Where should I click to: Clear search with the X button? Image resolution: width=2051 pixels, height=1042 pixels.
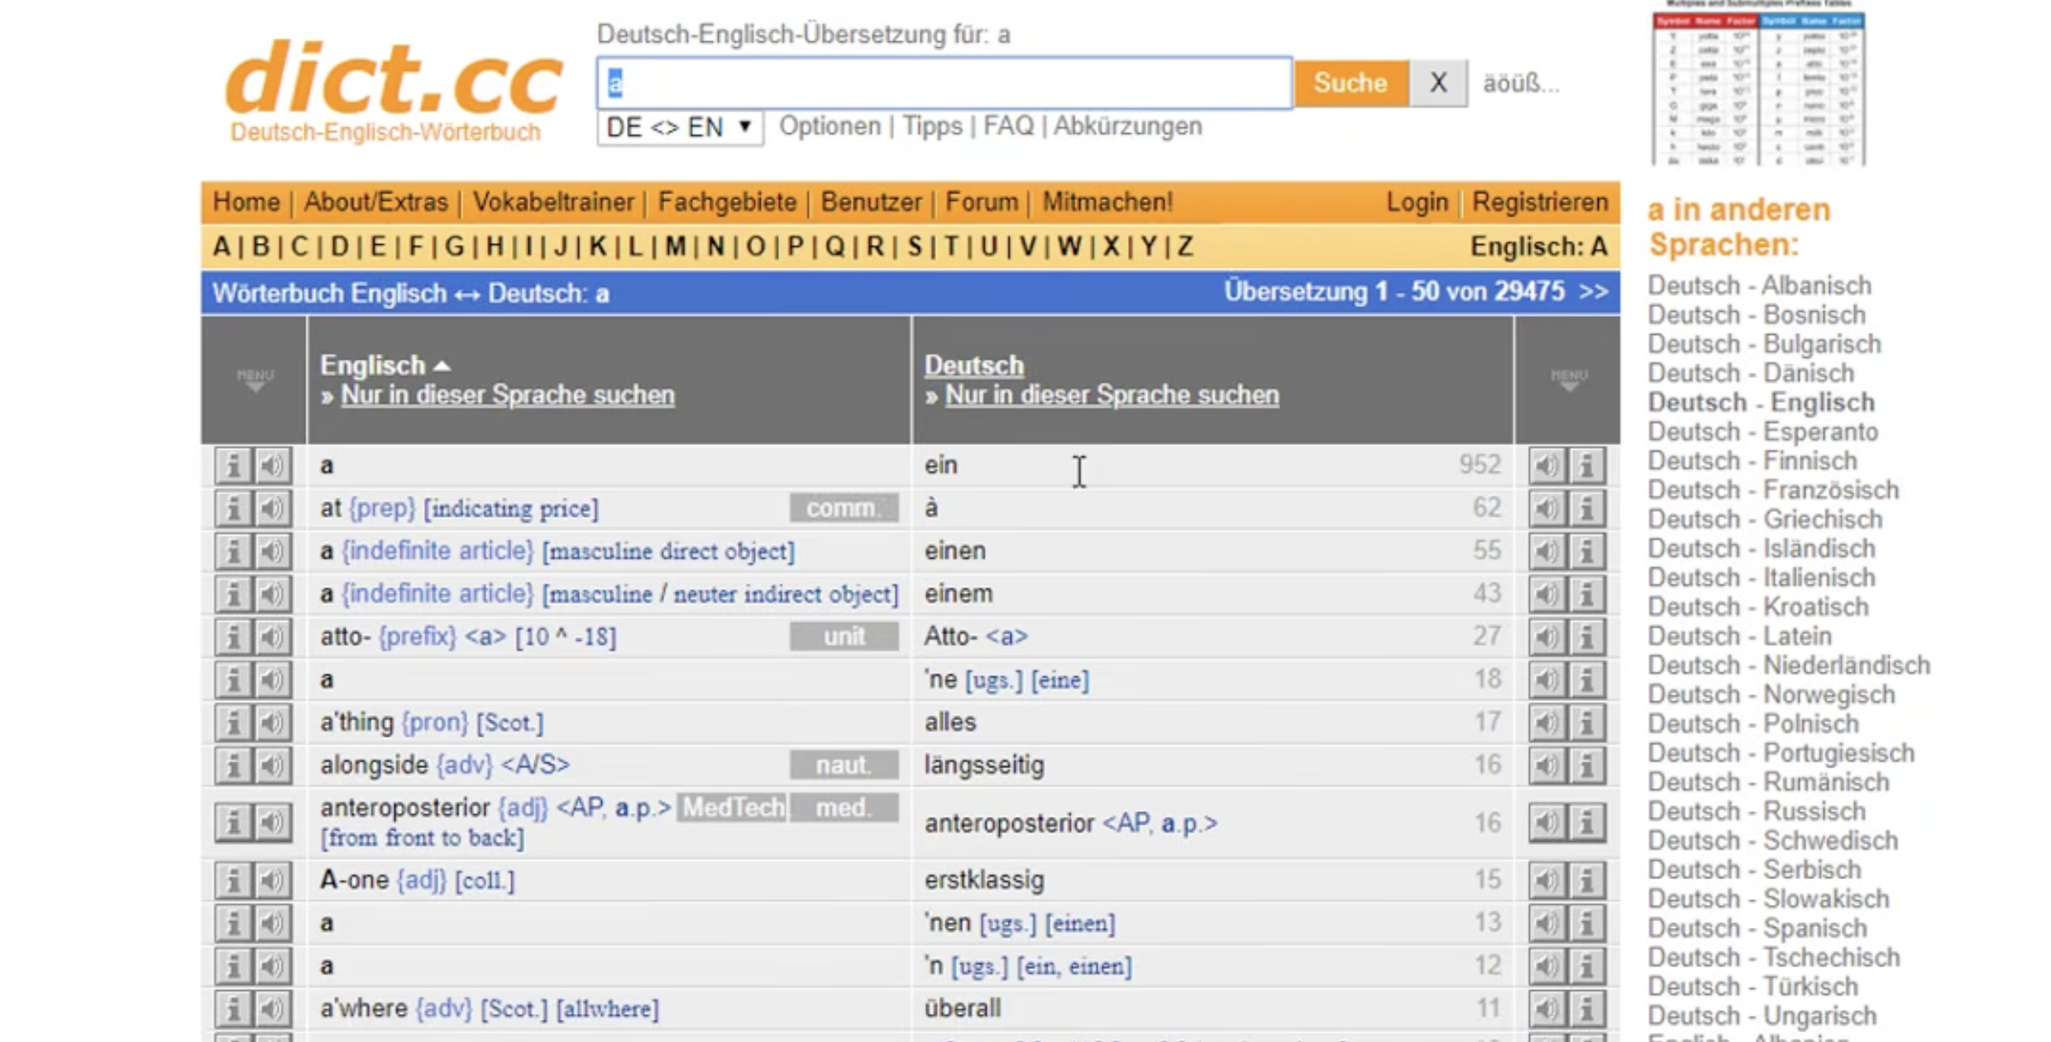tap(1439, 83)
